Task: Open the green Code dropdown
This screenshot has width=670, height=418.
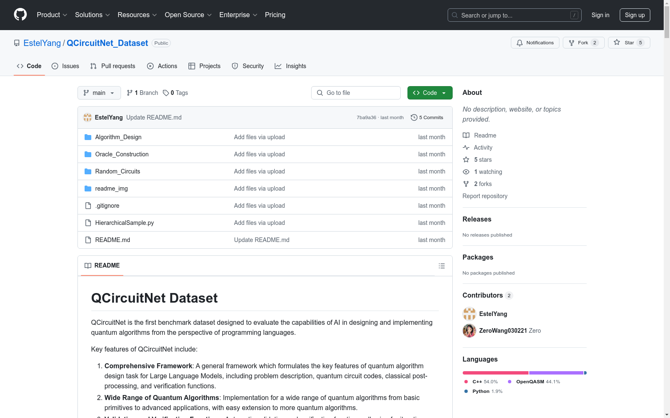Action: tap(430, 93)
